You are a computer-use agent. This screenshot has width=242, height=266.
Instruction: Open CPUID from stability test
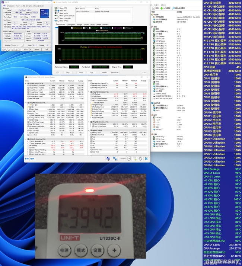click(x=104, y=73)
